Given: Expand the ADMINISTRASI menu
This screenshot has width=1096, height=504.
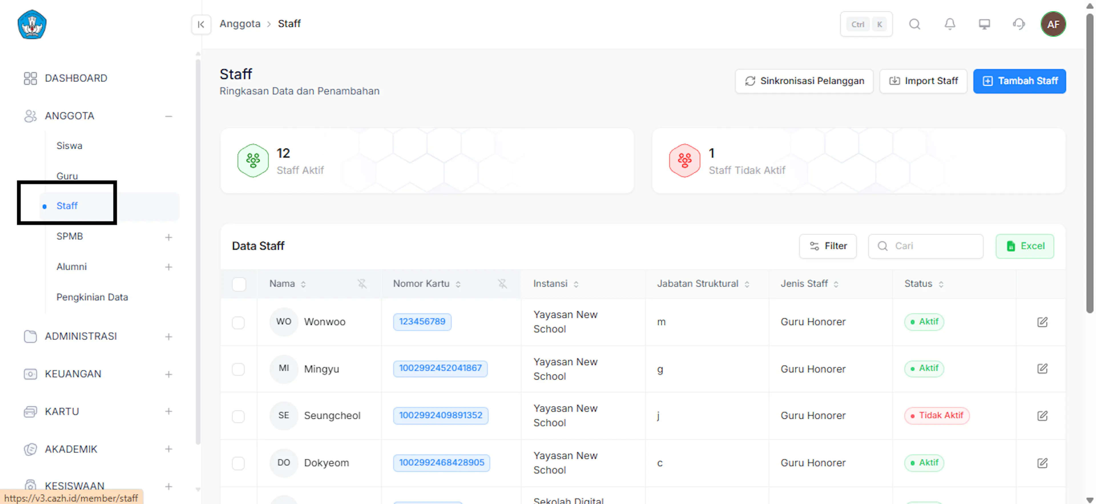Looking at the screenshot, I should tap(168, 337).
